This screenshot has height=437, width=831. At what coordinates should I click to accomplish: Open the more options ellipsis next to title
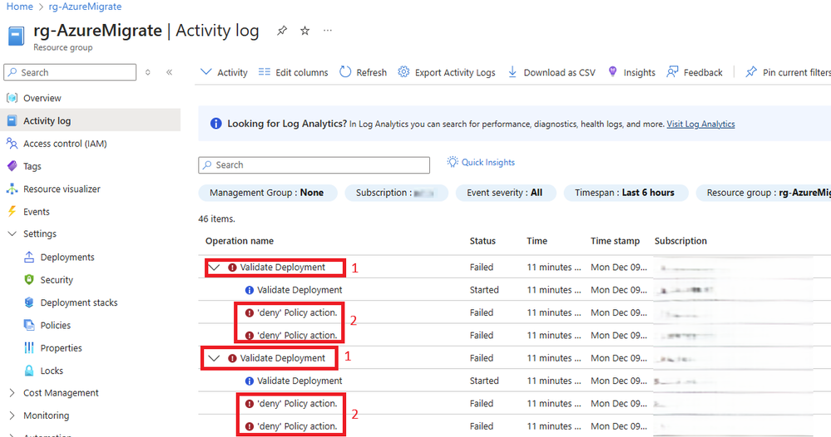click(x=328, y=30)
